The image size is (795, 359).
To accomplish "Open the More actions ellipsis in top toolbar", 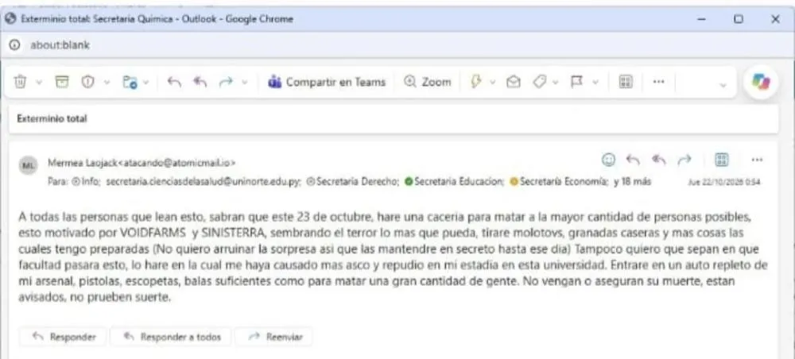I will click(658, 82).
